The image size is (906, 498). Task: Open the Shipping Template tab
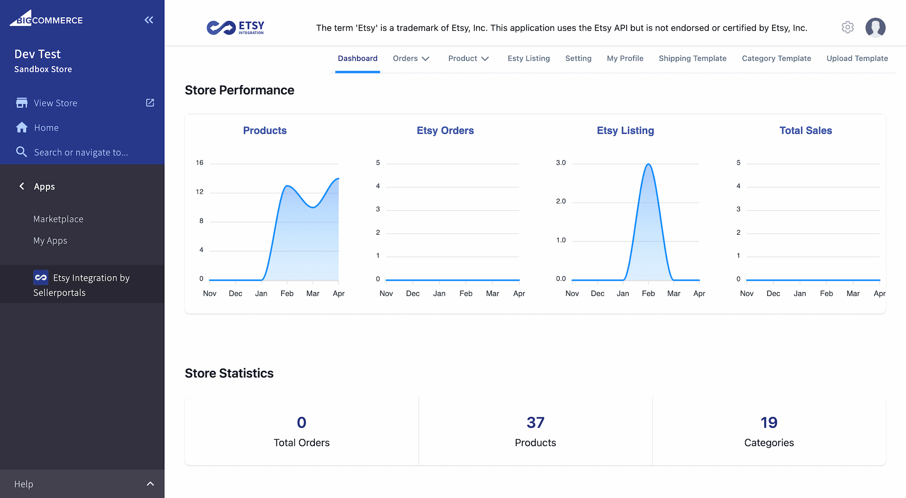693,58
